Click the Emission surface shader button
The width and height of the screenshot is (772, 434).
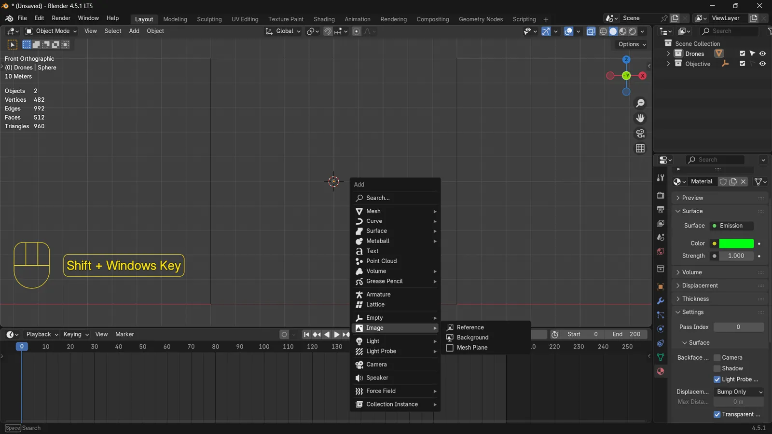731,226
